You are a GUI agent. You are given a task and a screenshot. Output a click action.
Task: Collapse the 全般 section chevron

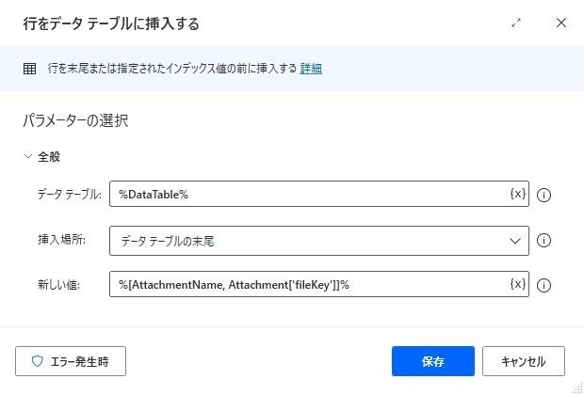click(x=28, y=156)
